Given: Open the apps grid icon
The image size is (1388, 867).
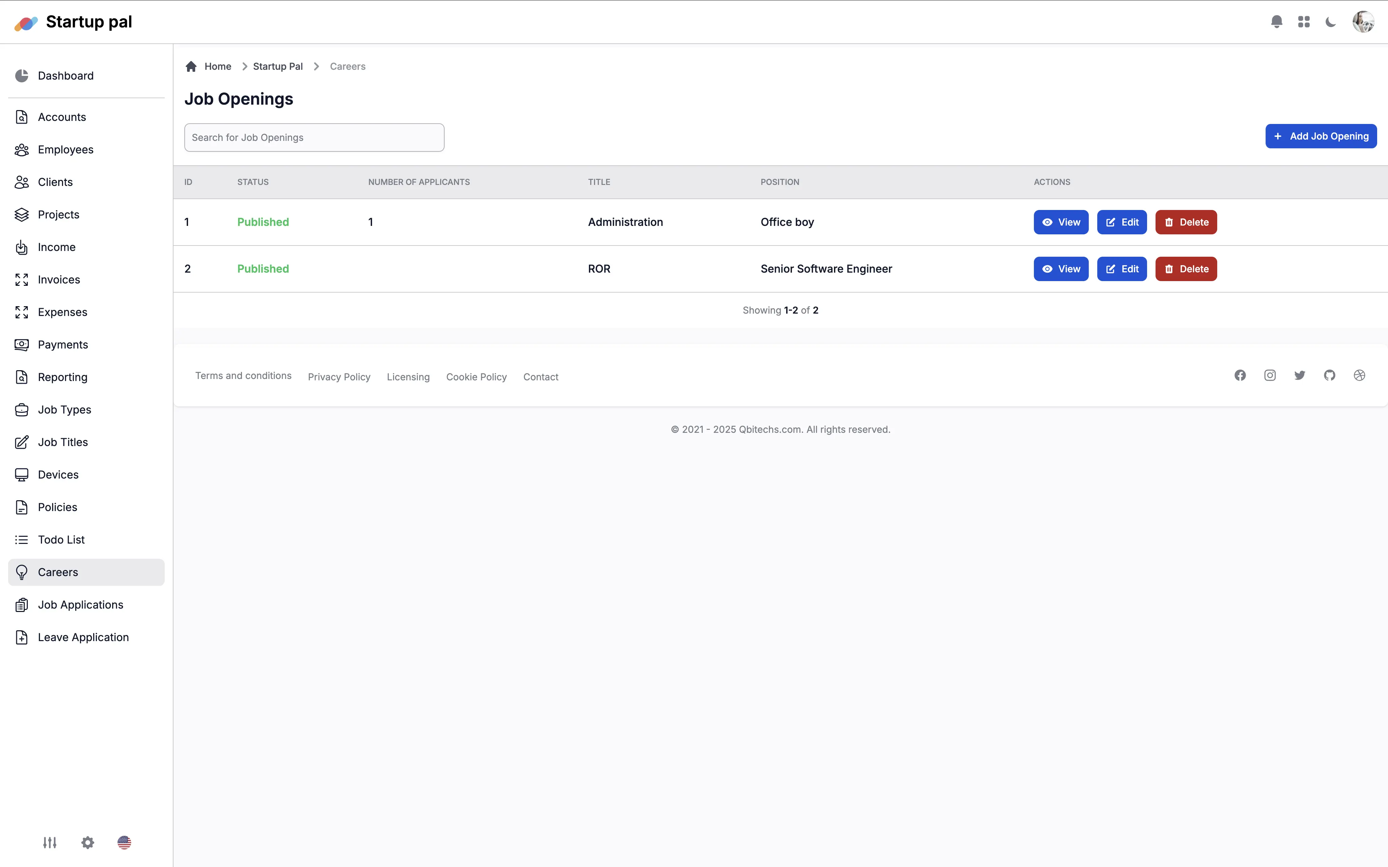Looking at the screenshot, I should [x=1304, y=22].
